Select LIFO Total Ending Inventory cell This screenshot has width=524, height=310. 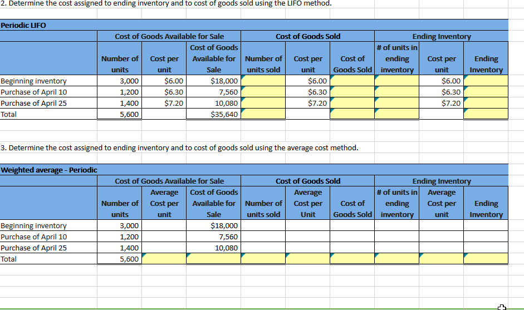coord(486,114)
